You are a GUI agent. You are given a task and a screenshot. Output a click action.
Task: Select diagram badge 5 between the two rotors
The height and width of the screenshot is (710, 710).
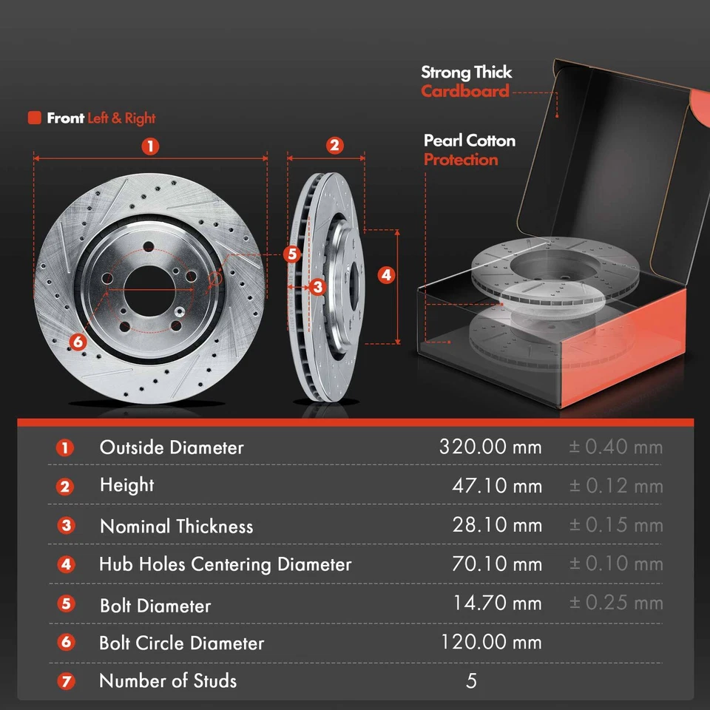click(292, 254)
